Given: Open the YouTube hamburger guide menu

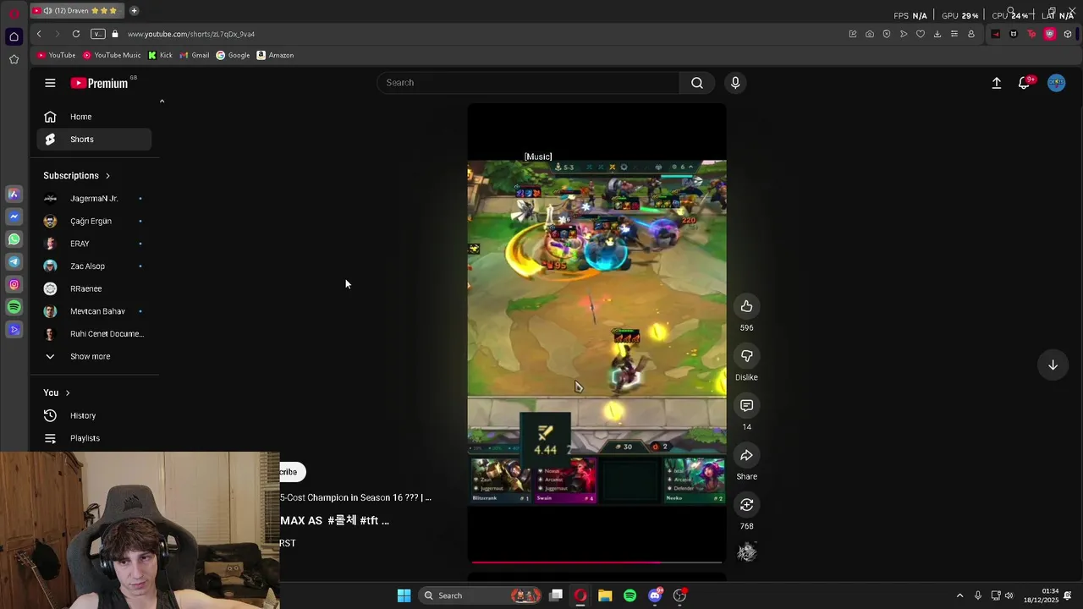Looking at the screenshot, I should click(x=50, y=83).
